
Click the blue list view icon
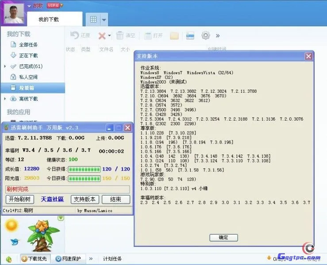point(190,36)
